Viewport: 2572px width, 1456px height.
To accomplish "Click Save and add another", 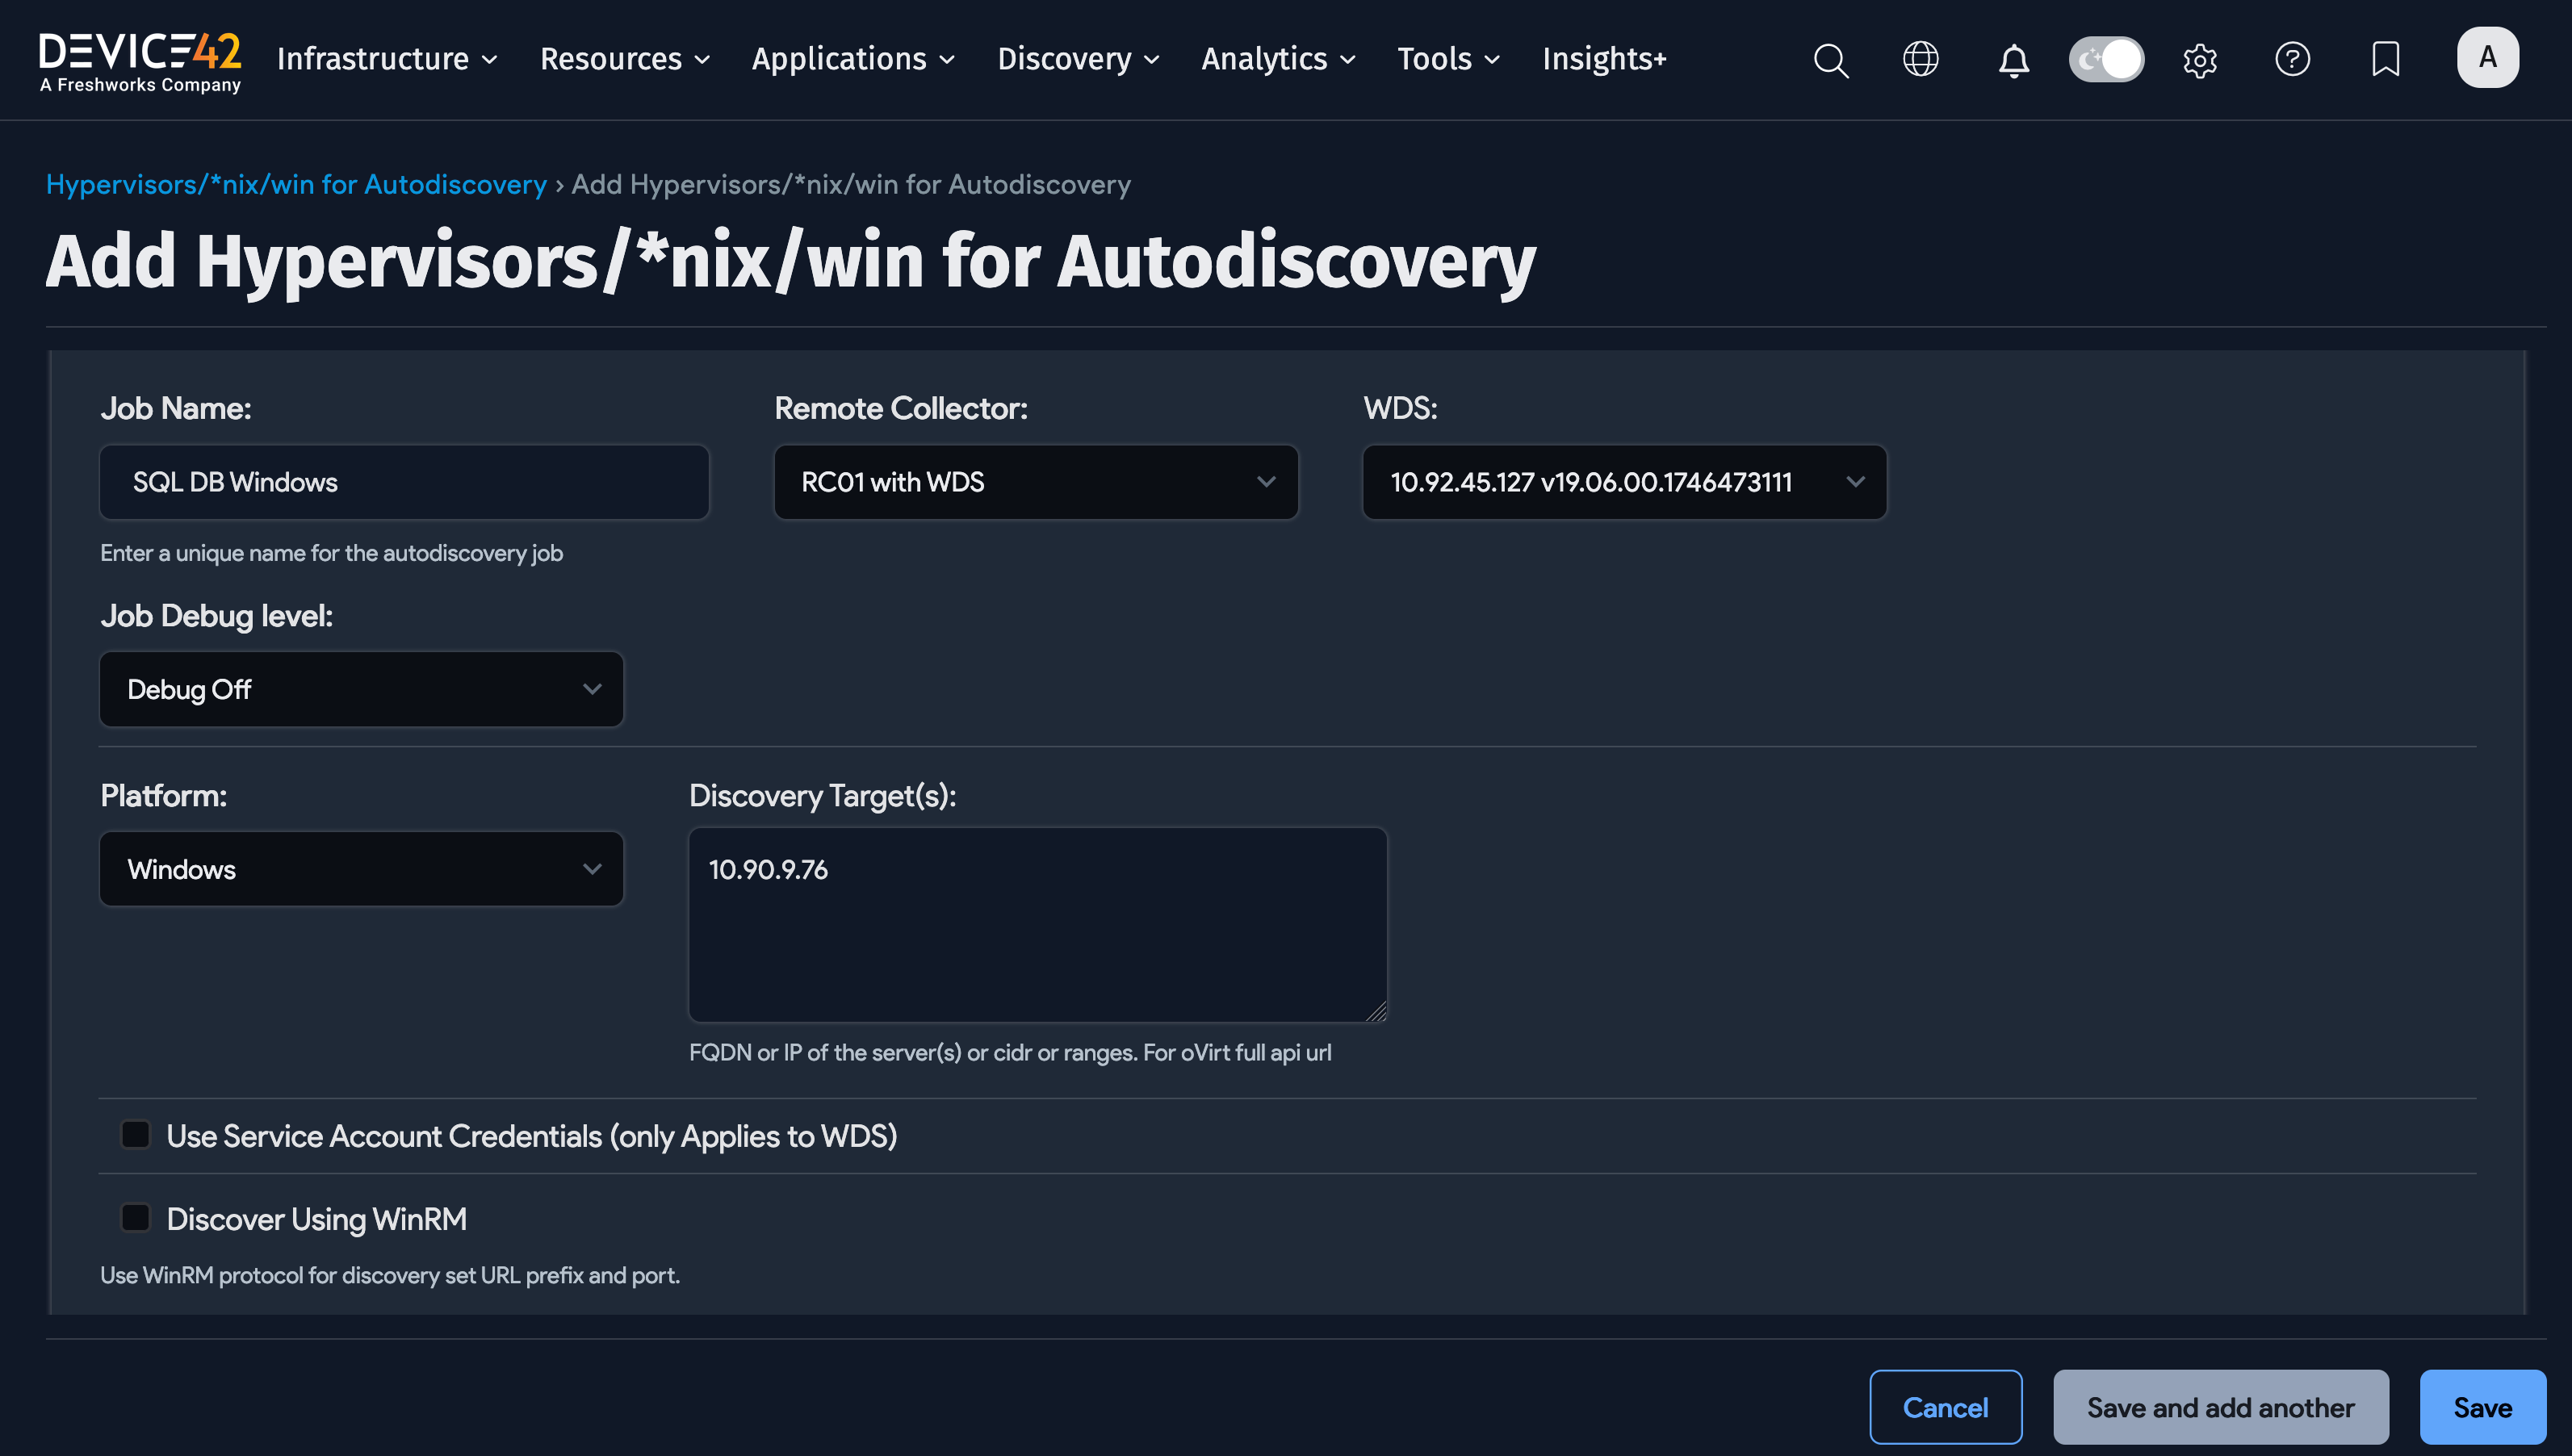I will point(2222,1406).
